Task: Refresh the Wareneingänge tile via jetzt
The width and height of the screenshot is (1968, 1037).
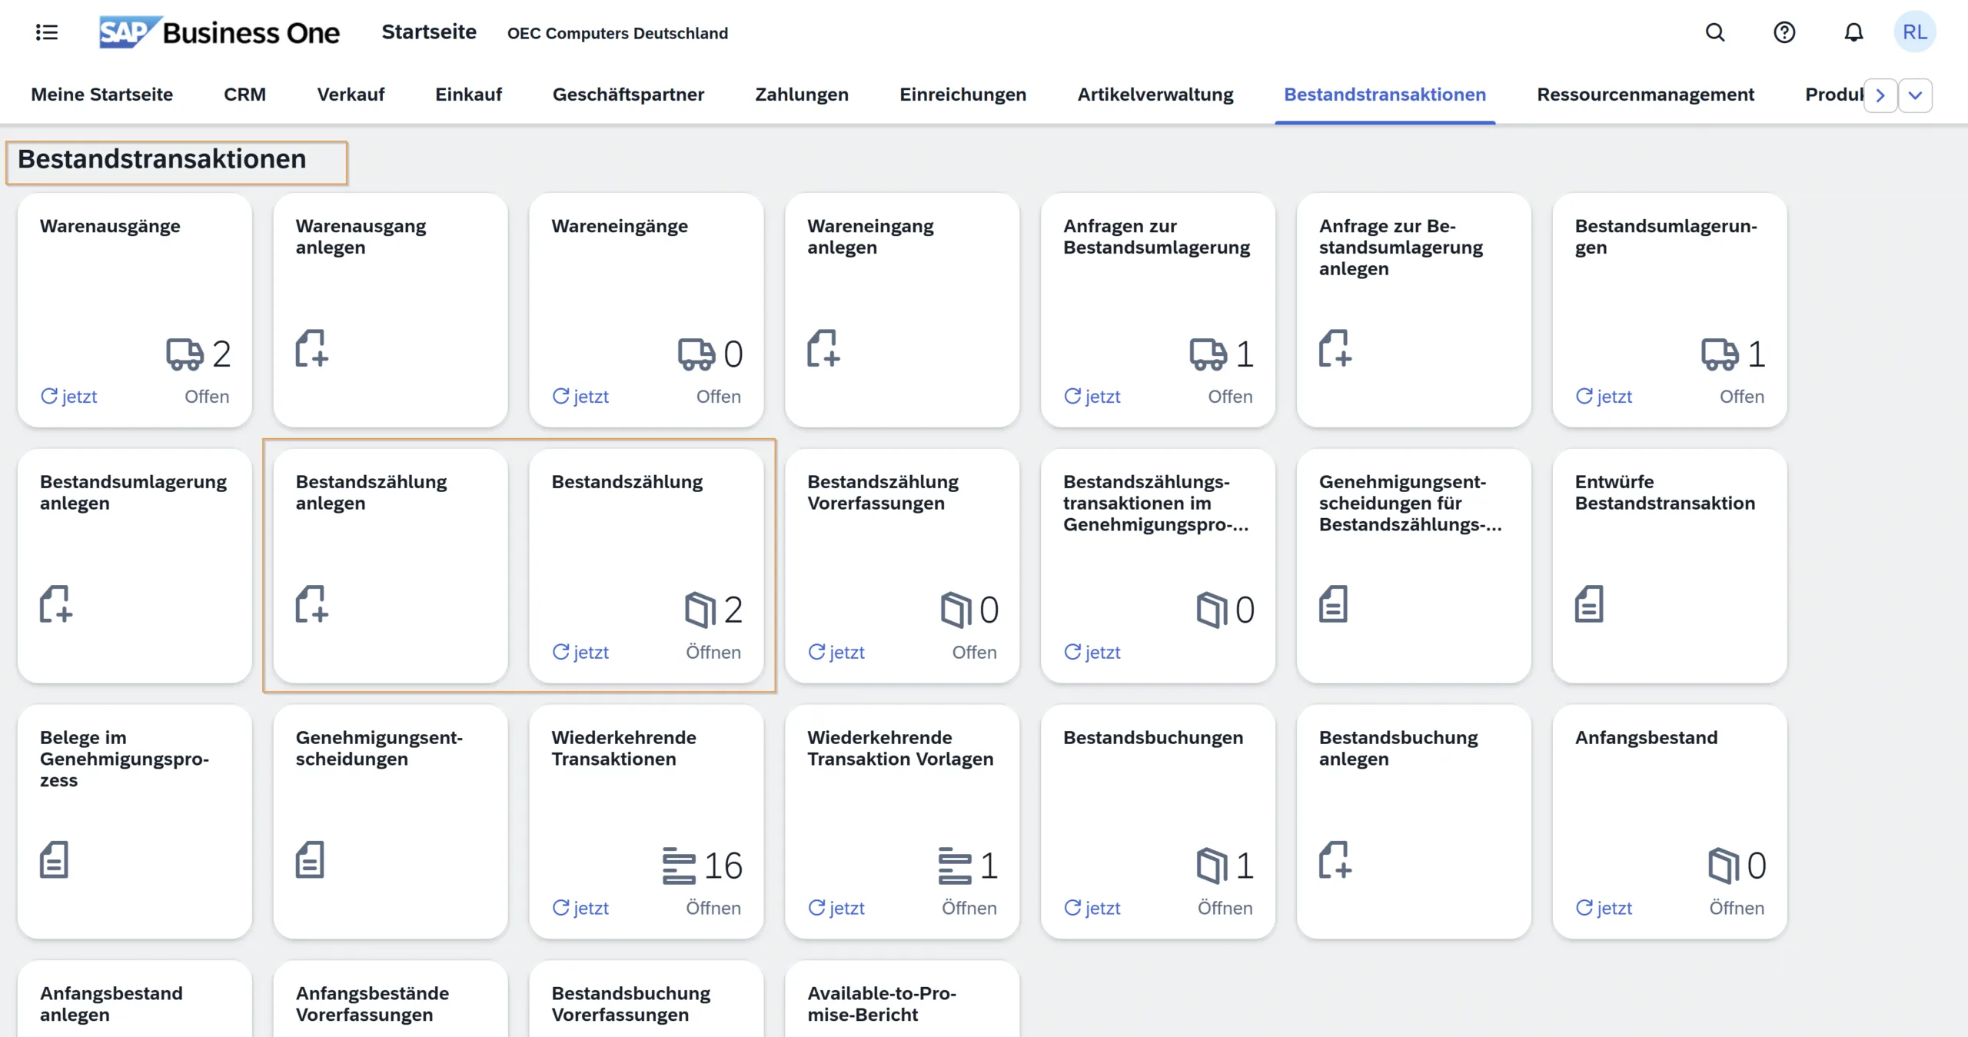Action: point(580,397)
